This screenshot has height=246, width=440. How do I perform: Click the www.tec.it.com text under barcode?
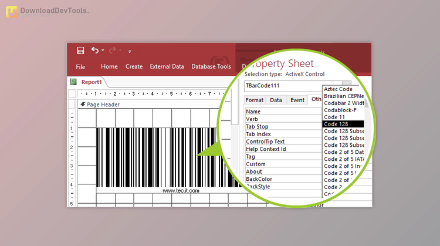181,191
